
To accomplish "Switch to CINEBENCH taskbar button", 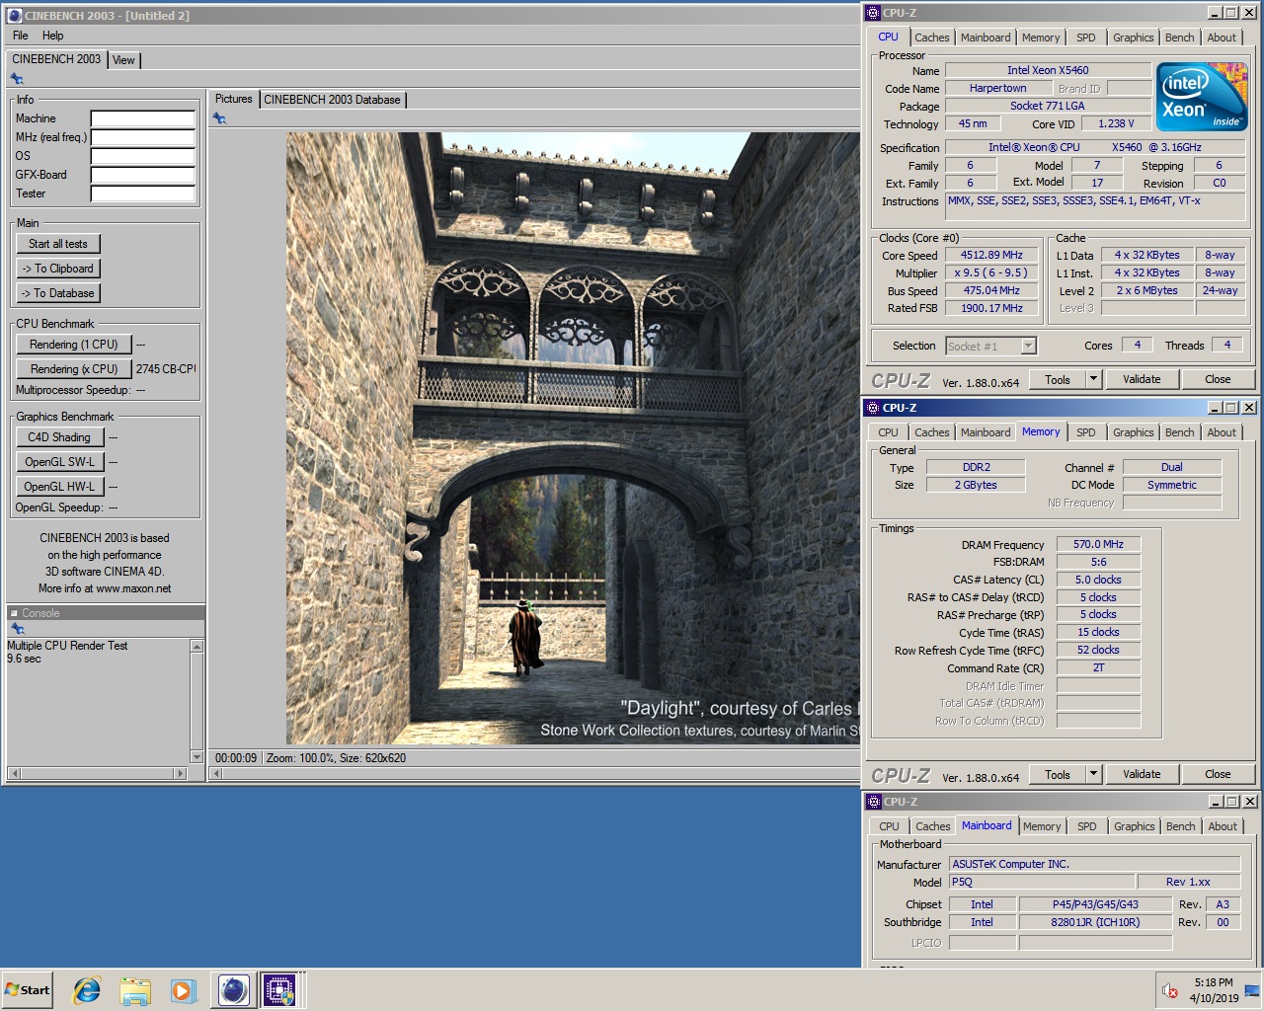I will click(x=234, y=989).
